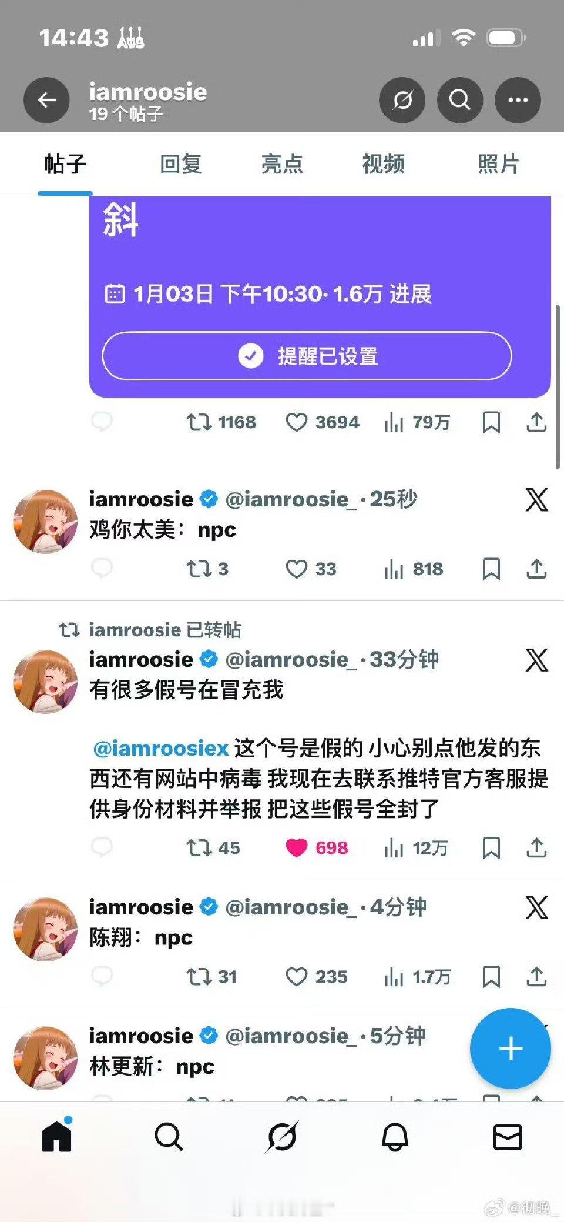Bookmark the 陈翔 npc post

pos(491,977)
